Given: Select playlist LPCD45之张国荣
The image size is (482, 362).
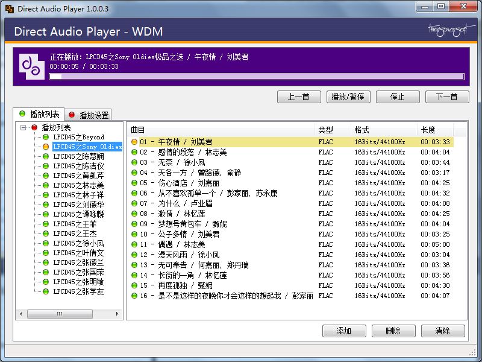Looking at the screenshot, I should pyautogui.click(x=78, y=272).
